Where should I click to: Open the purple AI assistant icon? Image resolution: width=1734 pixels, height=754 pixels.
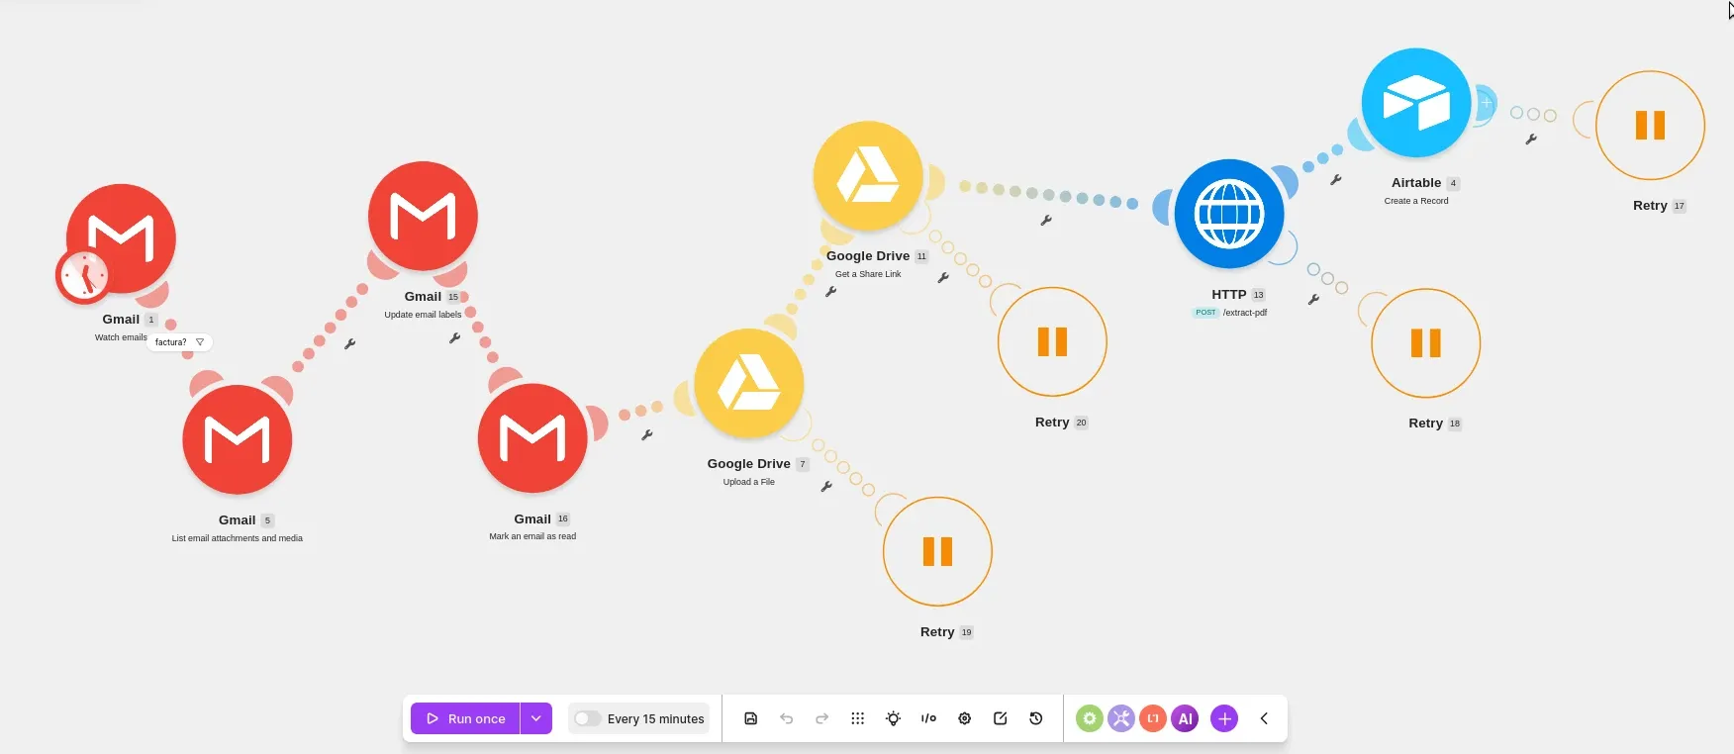click(1186, 718)
